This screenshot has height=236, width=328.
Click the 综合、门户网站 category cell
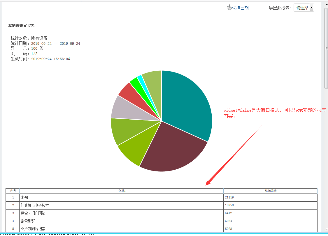pyautogui.click(x=33, y=213)
